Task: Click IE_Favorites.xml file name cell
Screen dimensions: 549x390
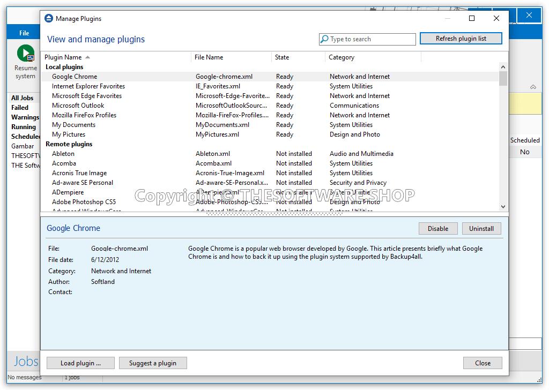Action: [x=218, y=86]
